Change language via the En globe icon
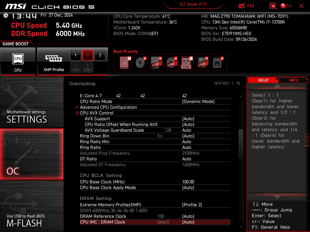The width and height of the screenshot is (310, 232). 286,6
